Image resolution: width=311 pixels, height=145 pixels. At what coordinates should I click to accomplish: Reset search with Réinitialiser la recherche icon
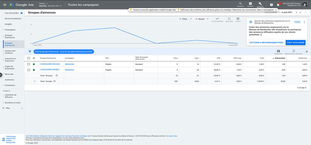294,51
